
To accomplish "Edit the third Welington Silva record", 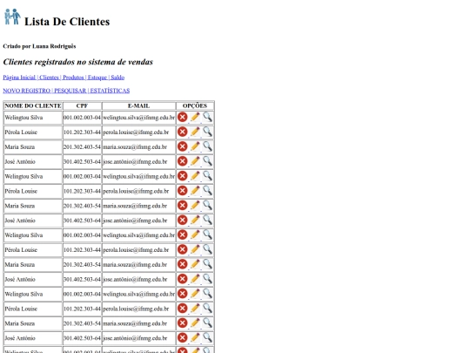I will [195, 234].
